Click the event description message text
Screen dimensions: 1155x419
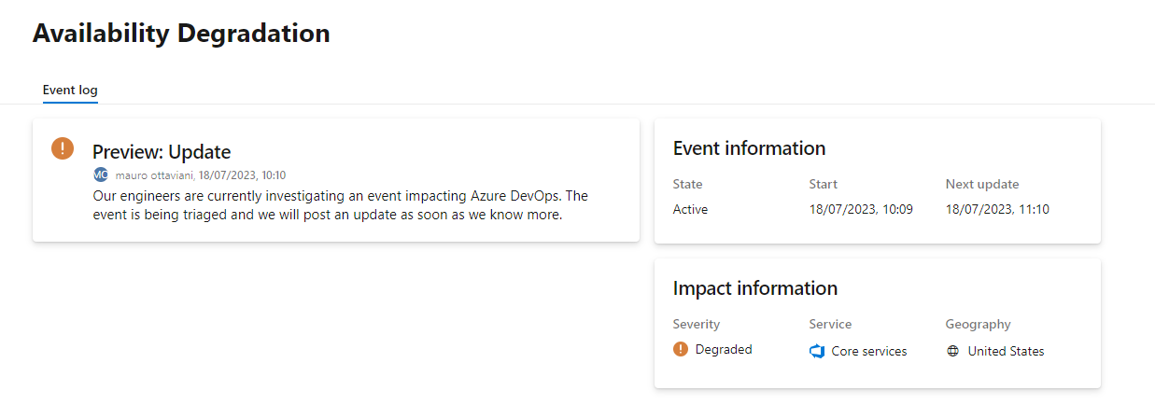tap(340, 205)
